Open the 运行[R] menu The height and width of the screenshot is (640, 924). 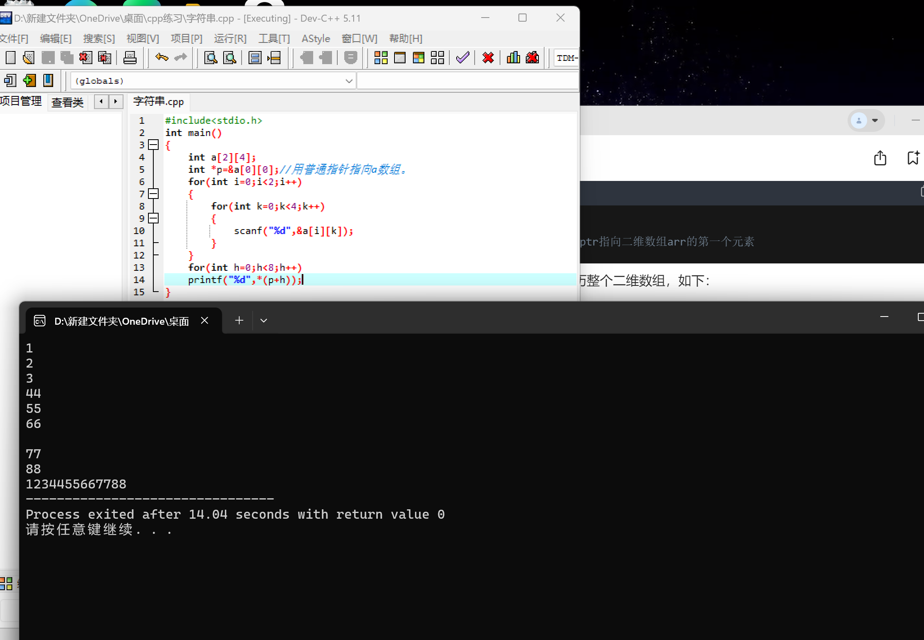[230, 38]
